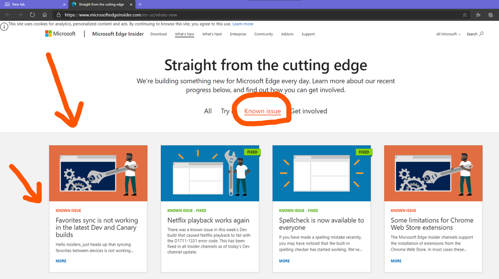Open the browser home page icon
This screenshot has height=279, width=499.
coord(45,15)
